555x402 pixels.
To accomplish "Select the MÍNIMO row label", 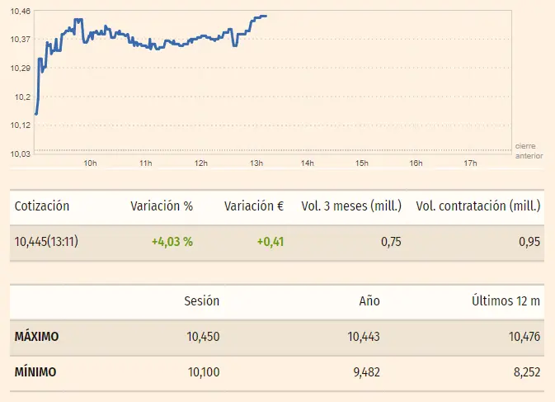I will pos(35,372).
